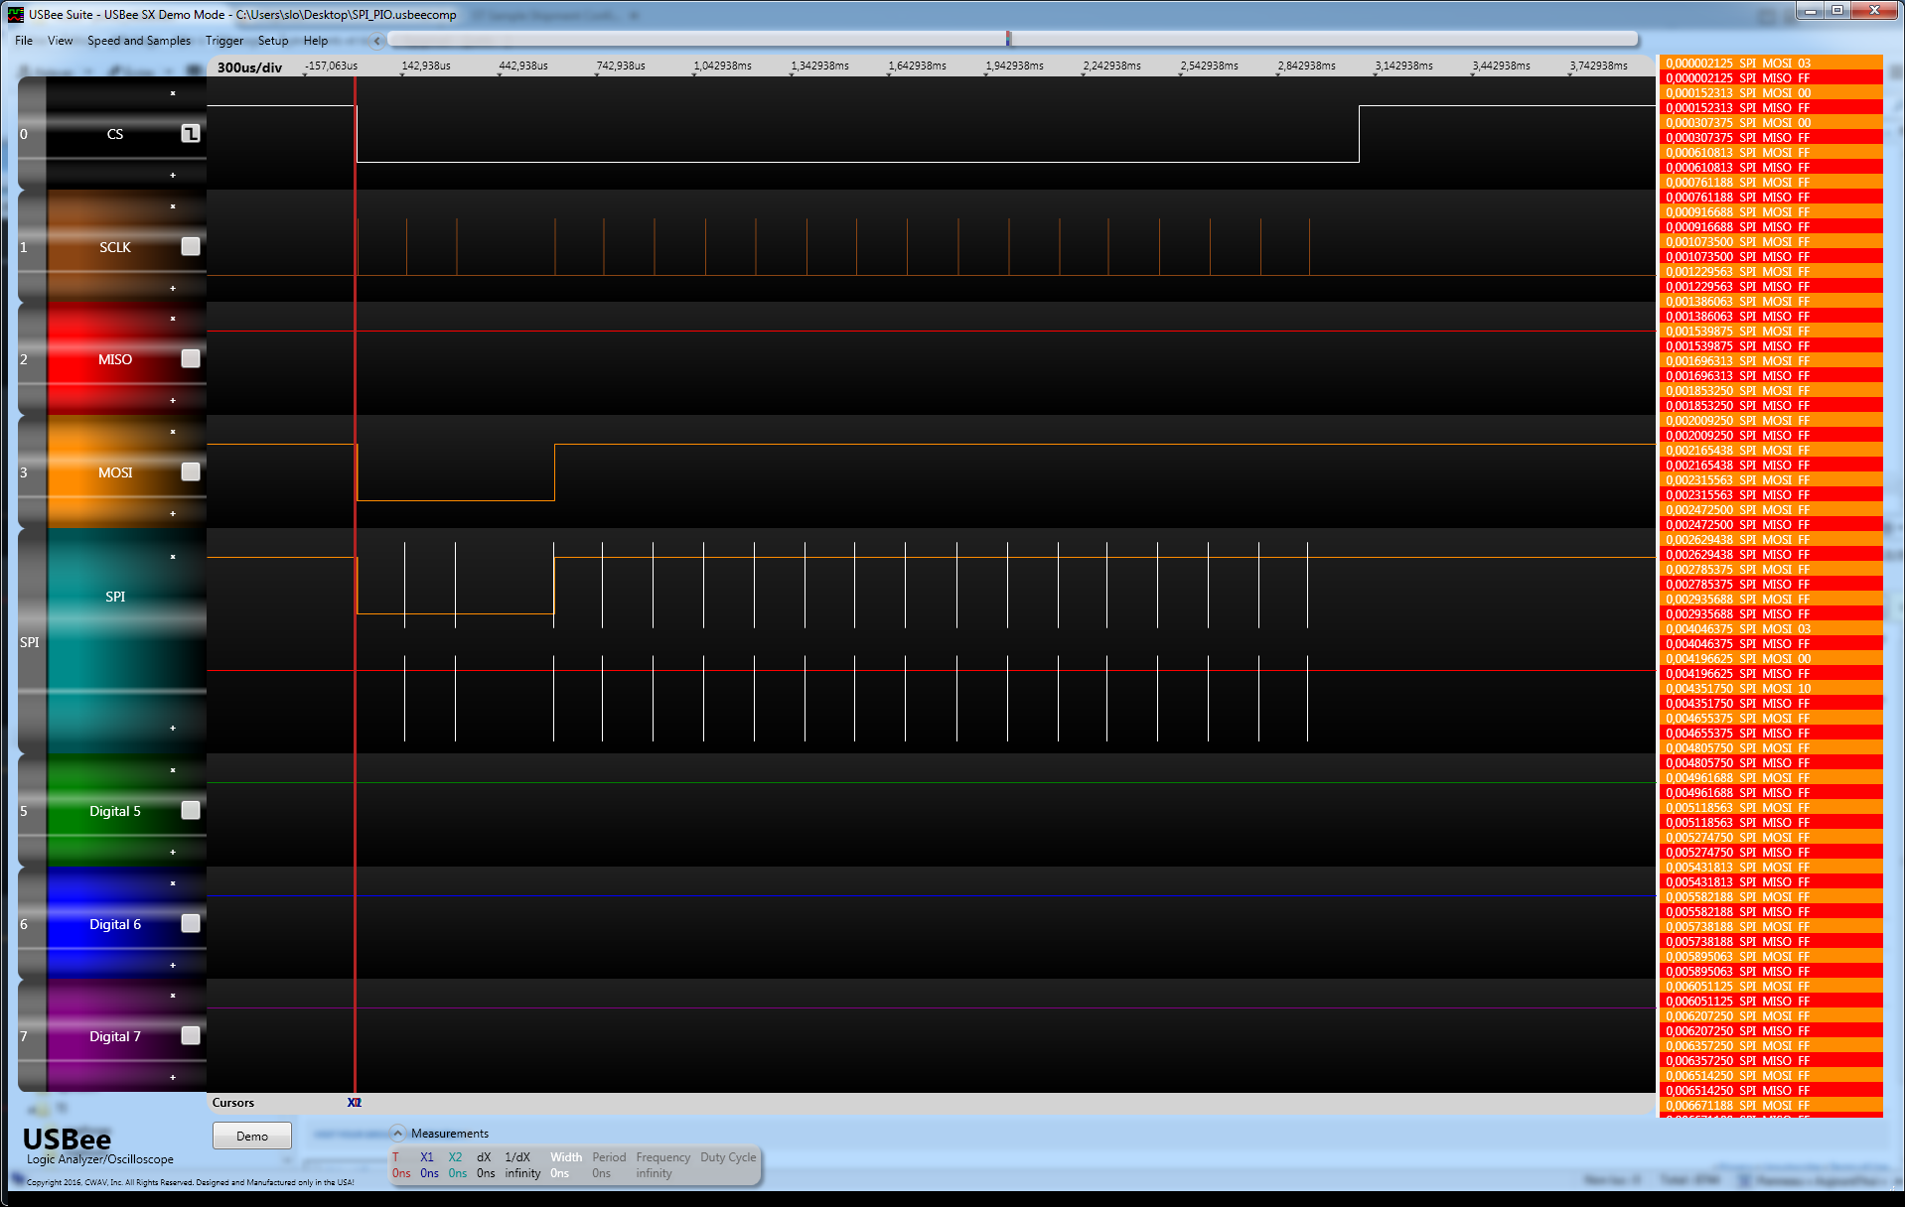Image resolution: width=1905 pixels, height=1207 pixels.
Task: Click the x icon on the MISO channel
Action: [173, 319]
